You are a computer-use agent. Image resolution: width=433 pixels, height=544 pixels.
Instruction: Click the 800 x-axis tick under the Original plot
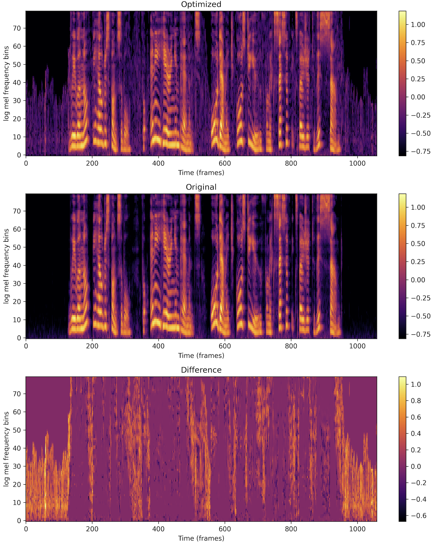coord(291,346)
